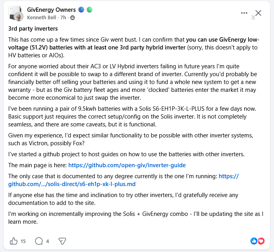Show who reacted via the 15 count
This screenshot has height=252, width=274.
point(23,241)
